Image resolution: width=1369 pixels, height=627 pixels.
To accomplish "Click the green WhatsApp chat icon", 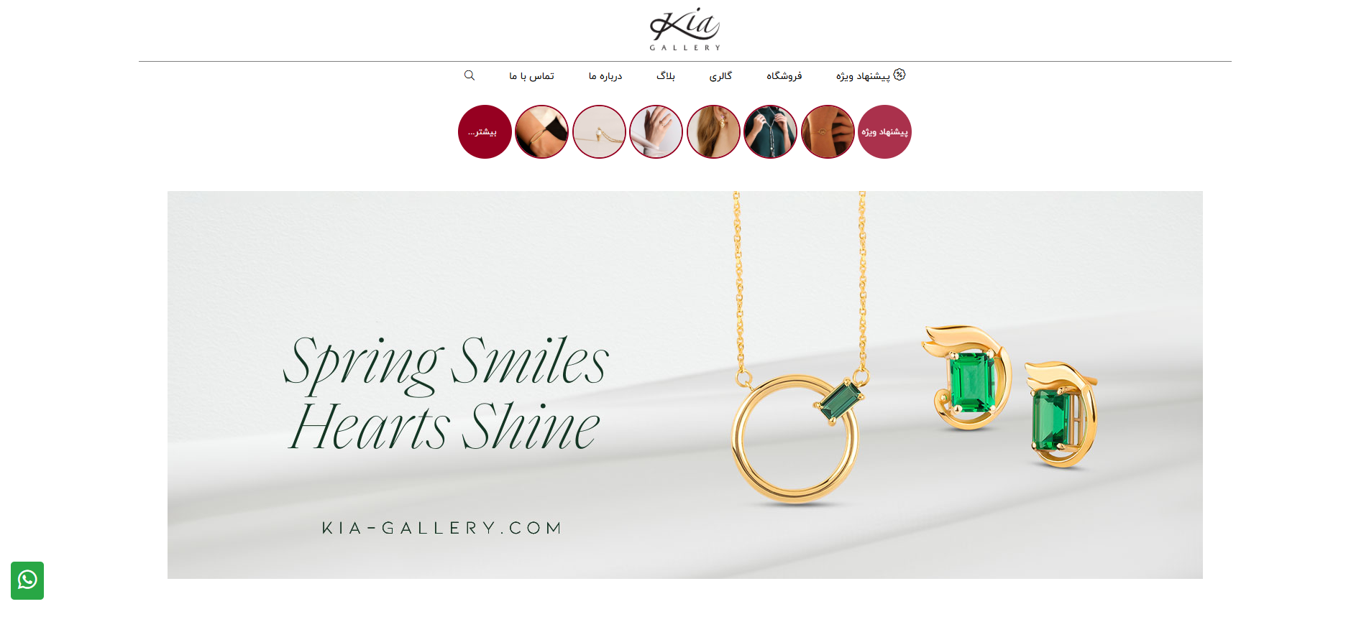I will tap(27, 580).
